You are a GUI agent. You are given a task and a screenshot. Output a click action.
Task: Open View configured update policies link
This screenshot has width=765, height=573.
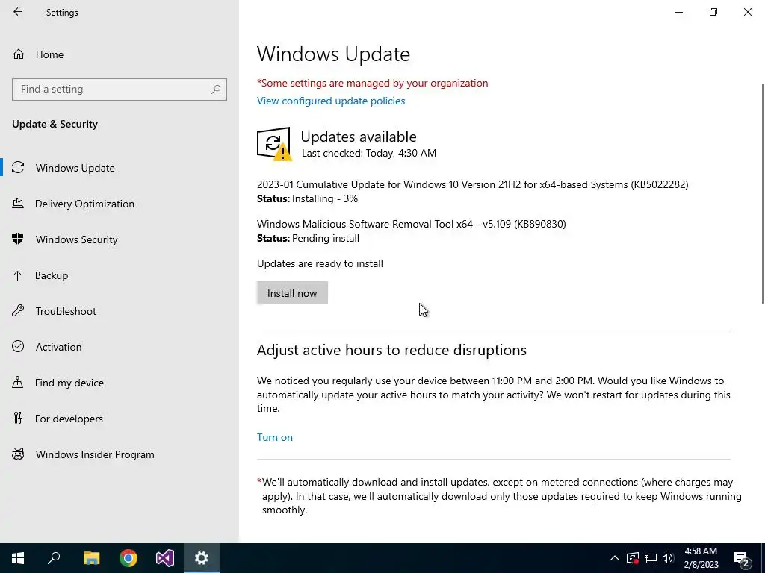point(331,101)
